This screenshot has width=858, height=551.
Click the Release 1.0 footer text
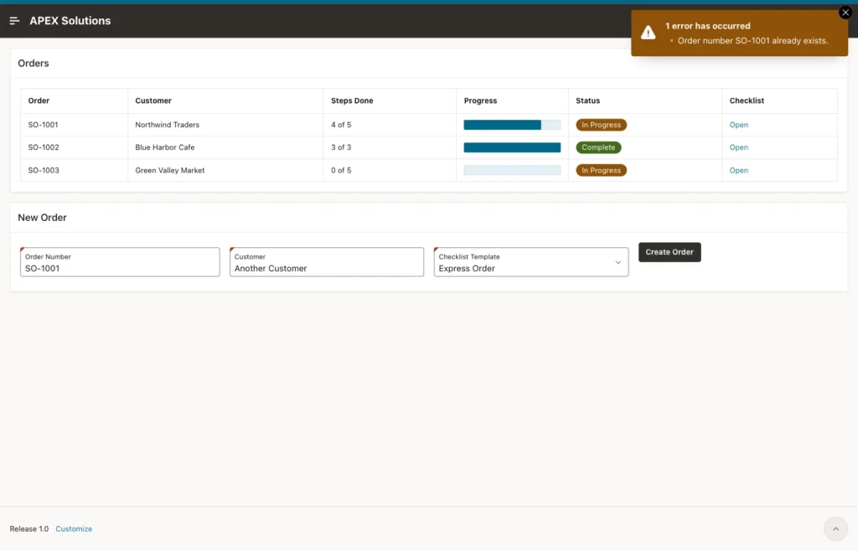[x=29, y=528]
